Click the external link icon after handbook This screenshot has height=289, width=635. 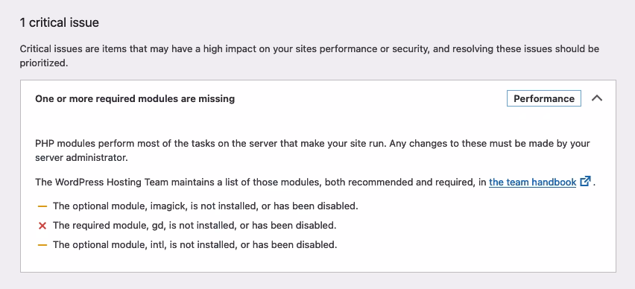point(585,181)
